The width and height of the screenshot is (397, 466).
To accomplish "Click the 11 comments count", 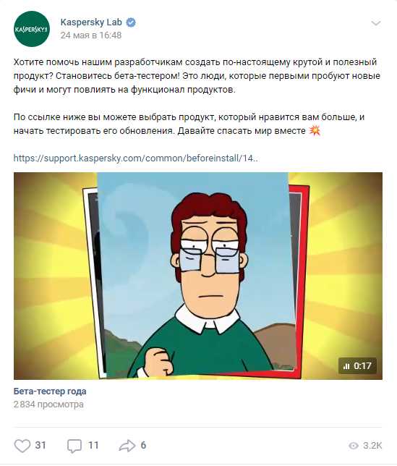I will [x=93, y=446].
